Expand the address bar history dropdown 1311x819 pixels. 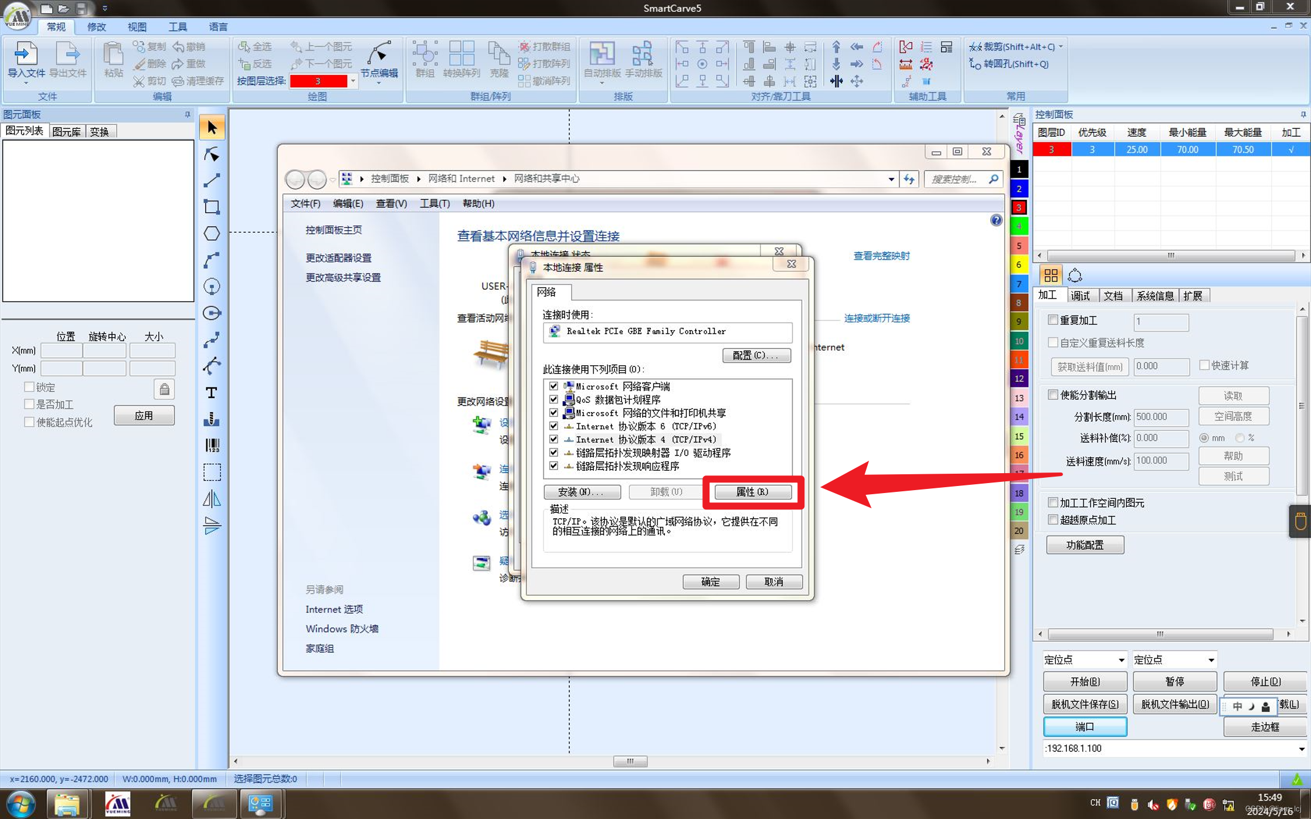(x=891, y=179)
